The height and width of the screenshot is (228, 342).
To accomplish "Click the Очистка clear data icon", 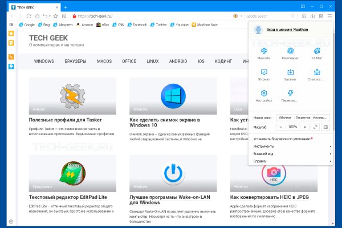I will pyautogui.click(x=317, y=74).
